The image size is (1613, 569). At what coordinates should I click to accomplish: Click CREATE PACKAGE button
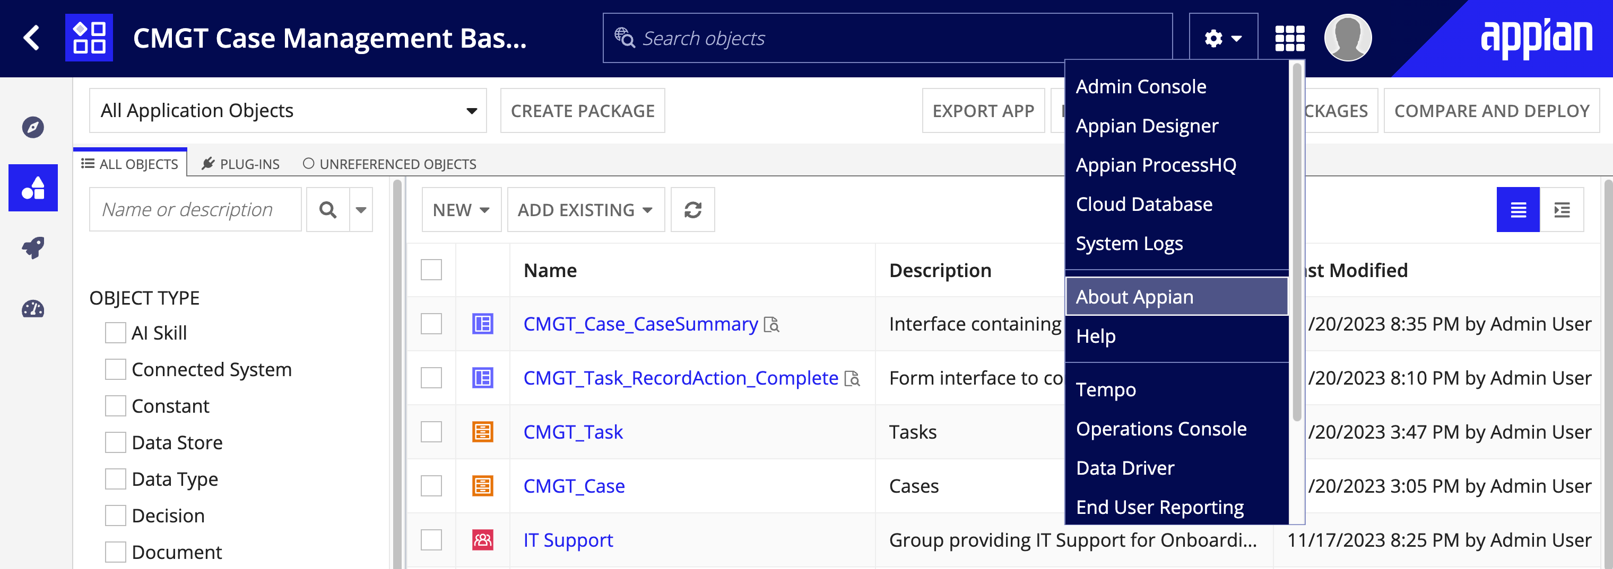[x=583, y=111]
